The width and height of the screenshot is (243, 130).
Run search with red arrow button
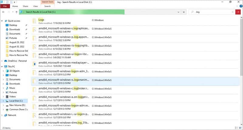[x=238, y=12]
